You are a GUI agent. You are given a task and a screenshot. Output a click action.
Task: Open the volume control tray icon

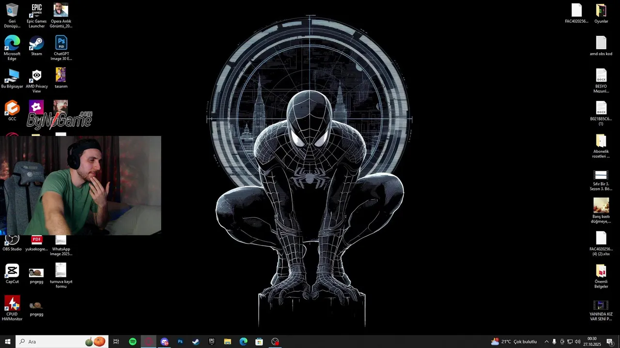pyautogui.click(x=577, y=342)
